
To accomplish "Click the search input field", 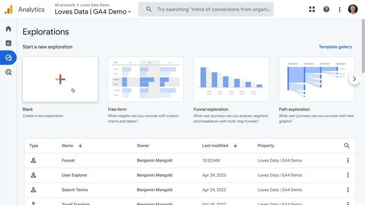I will coord(206,9).
